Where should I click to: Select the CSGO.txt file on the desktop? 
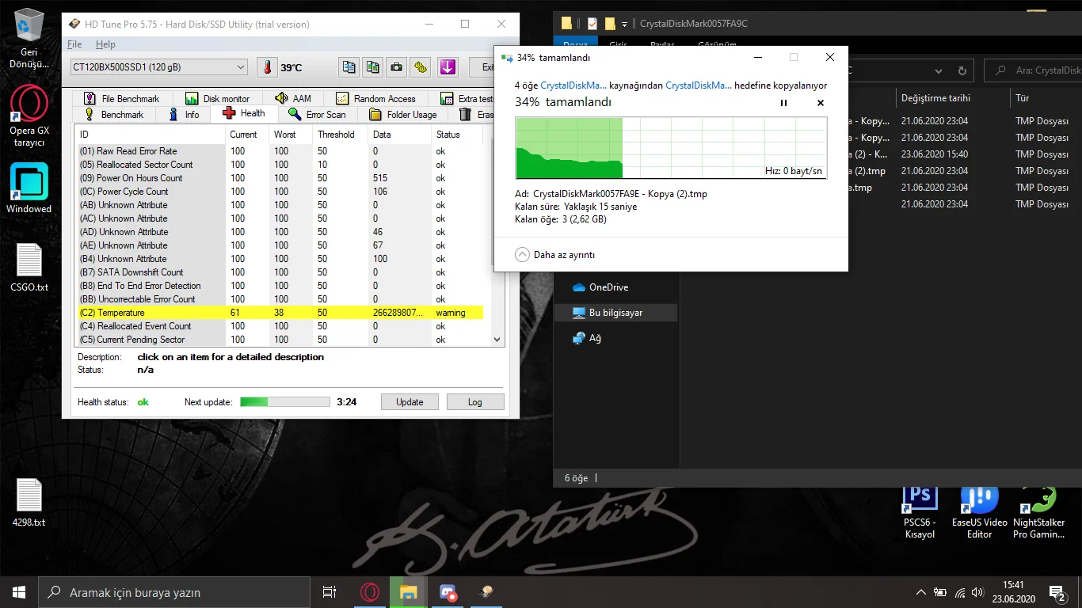[29, 268]
